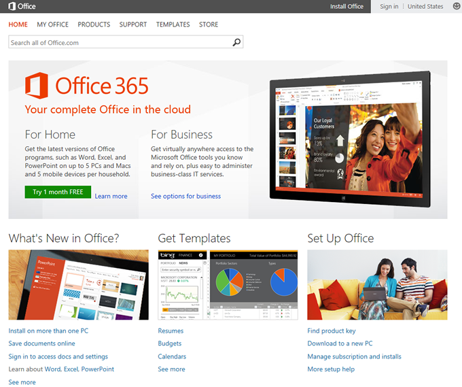Open the HOME tab
The image size is (462, 387).
[18, 24]
